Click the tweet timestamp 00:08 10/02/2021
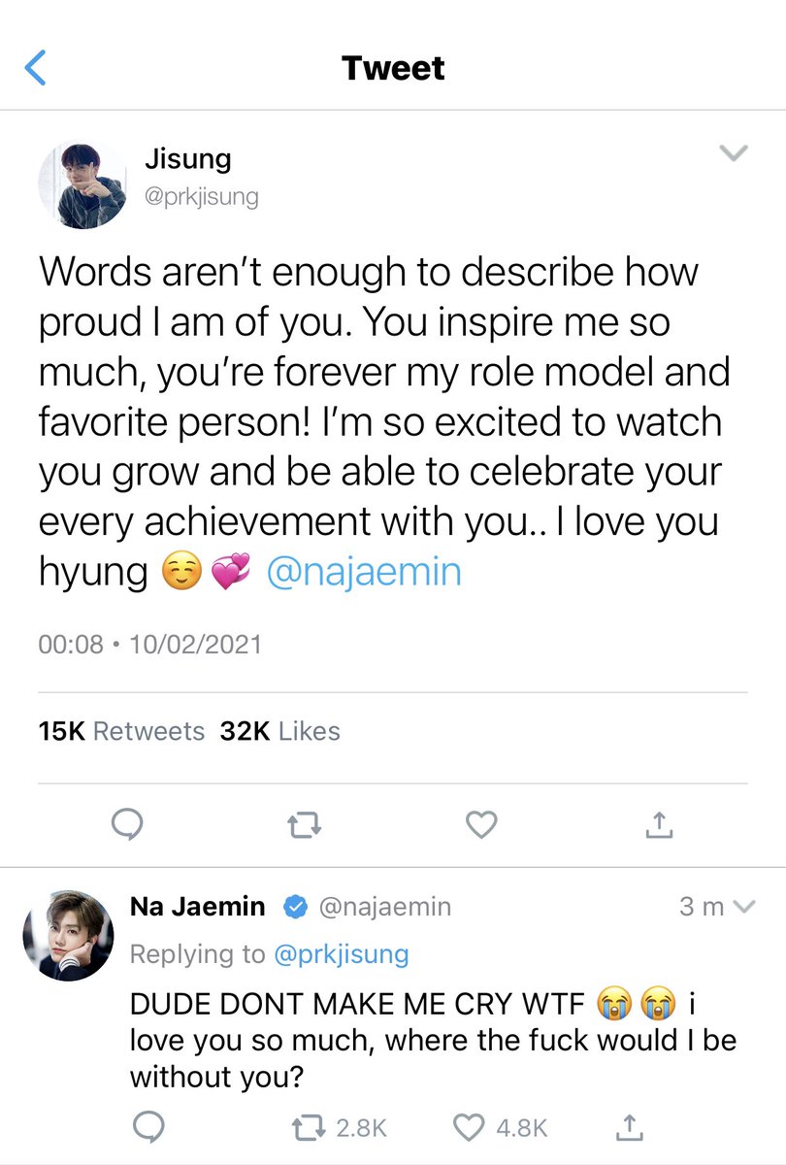The image size is (786, 1165). pyautogui.click(x=149, y=644)
